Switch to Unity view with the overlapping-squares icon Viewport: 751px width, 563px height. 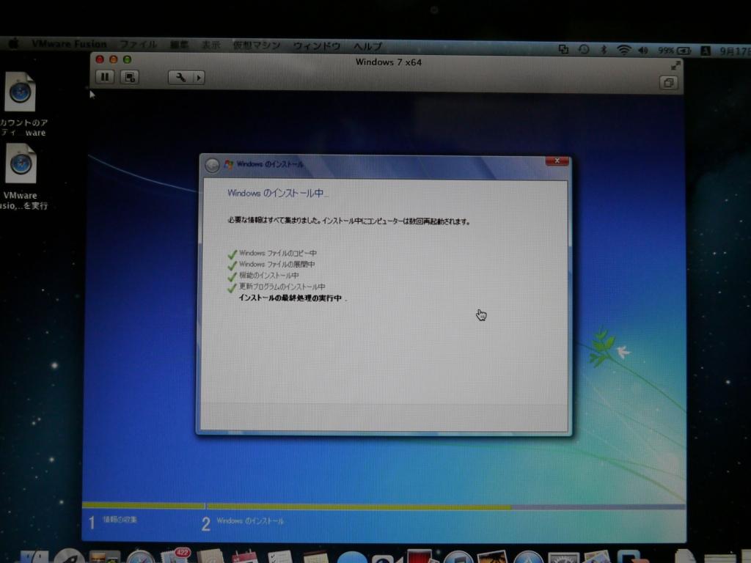668,83
